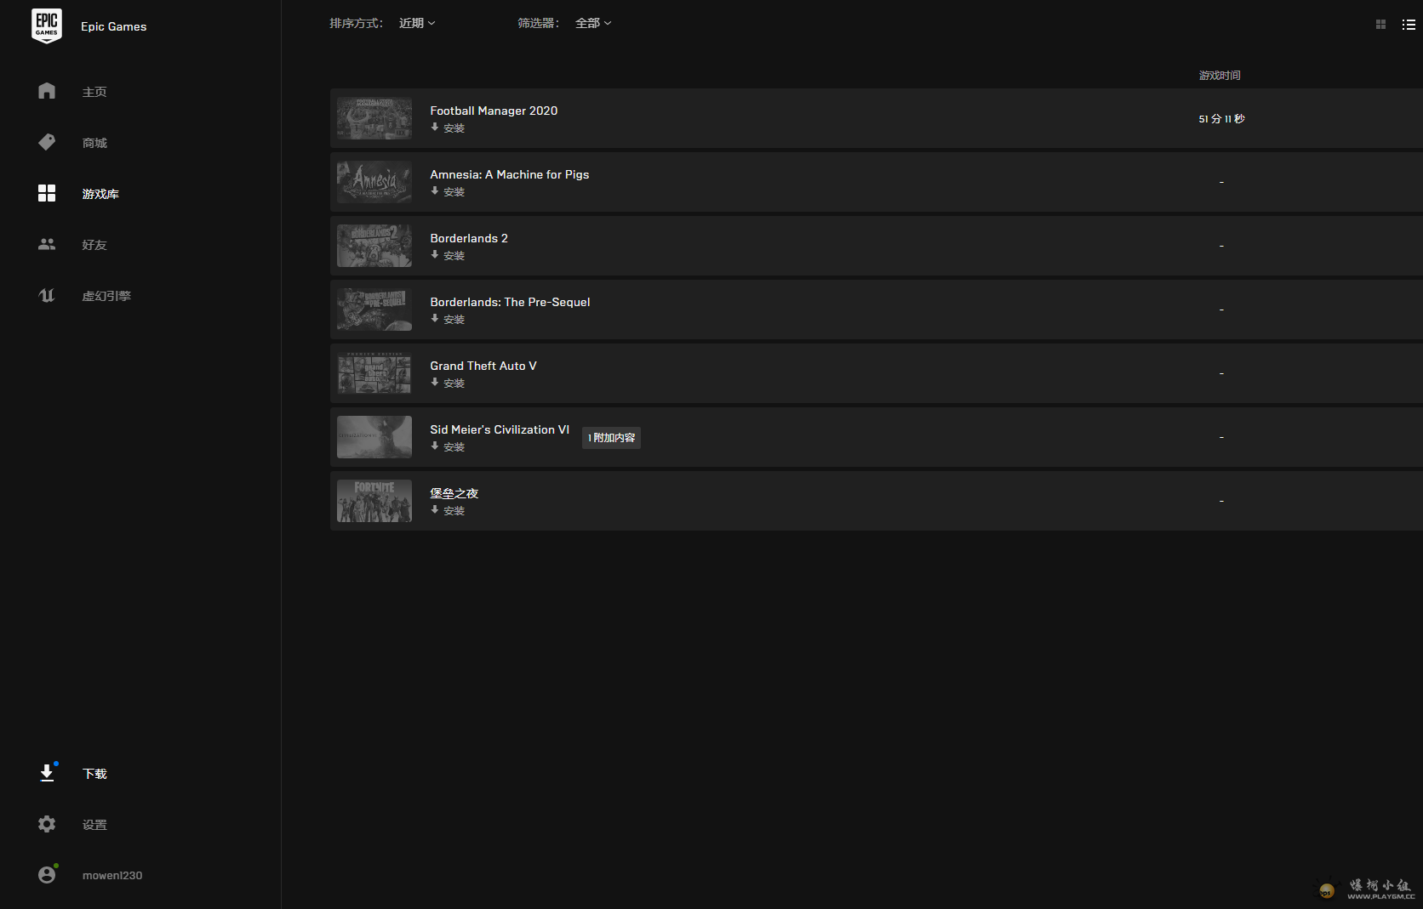Screen dimensions: 1423x909
Task: Click install arrow icon for Civilization VI
Action: [x=435, y=446]
